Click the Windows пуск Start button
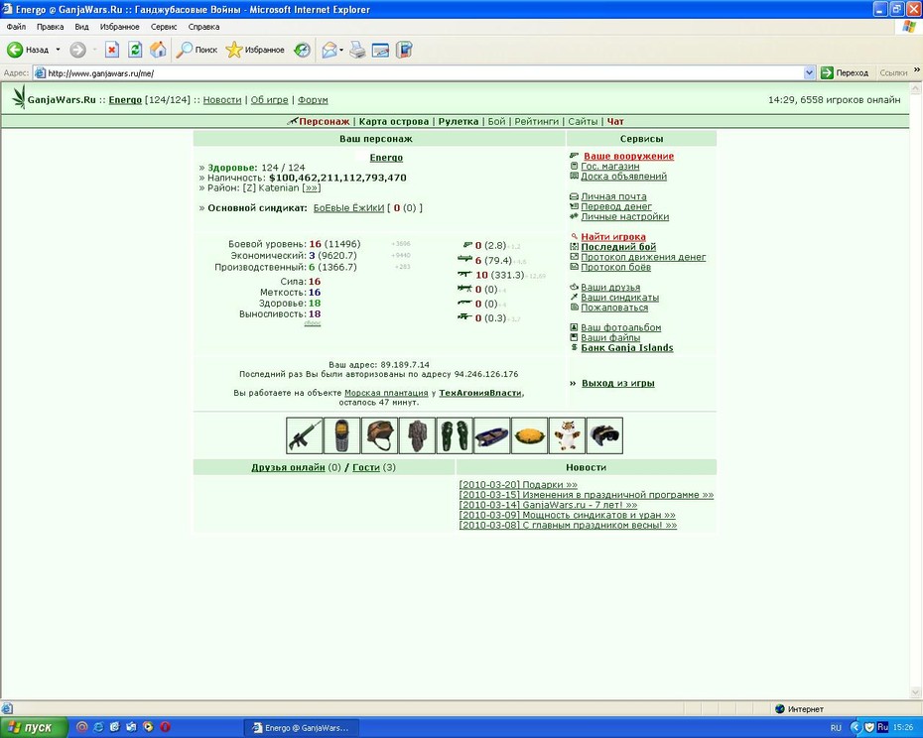This screenshot has width=923, height=738. (x=34, y=727)
